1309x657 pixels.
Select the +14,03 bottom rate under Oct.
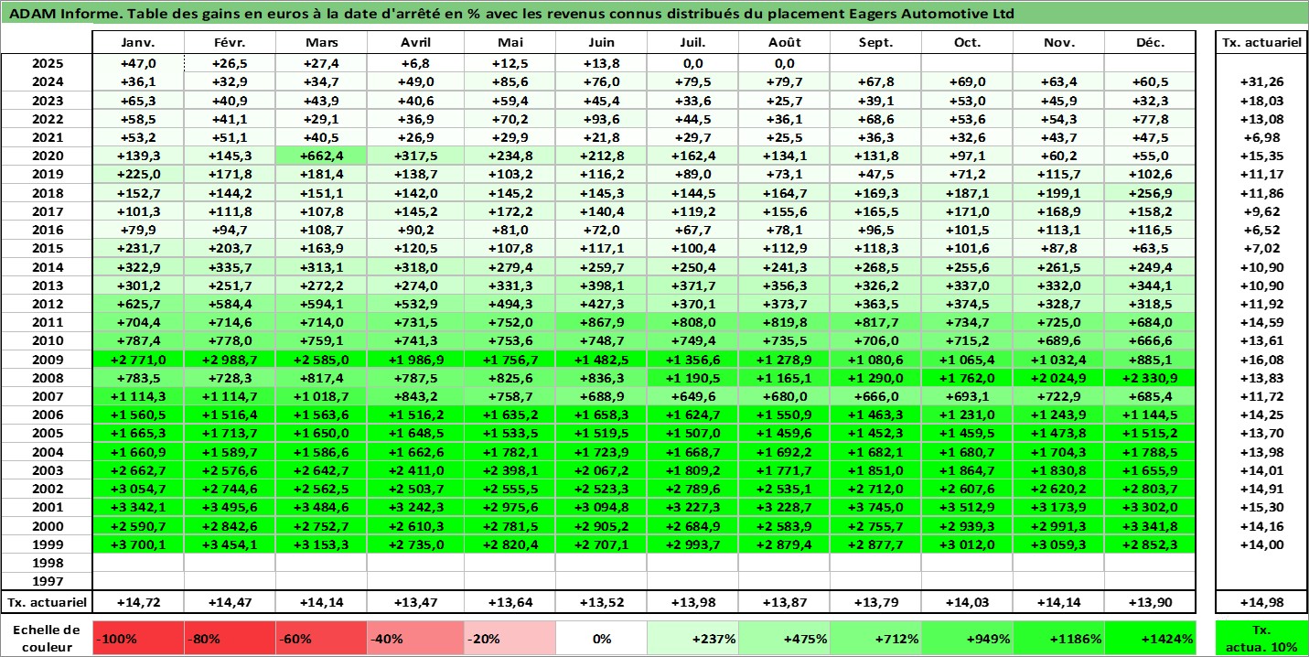tap(967, 602)
